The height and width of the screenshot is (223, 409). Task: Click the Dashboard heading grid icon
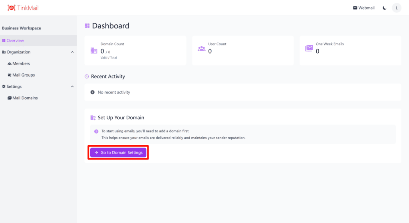click(x=87, y=26)
